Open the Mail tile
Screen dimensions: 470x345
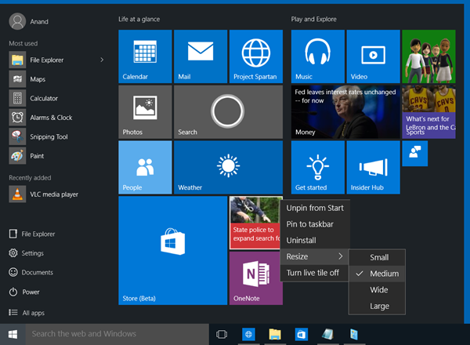pos(200,56)
